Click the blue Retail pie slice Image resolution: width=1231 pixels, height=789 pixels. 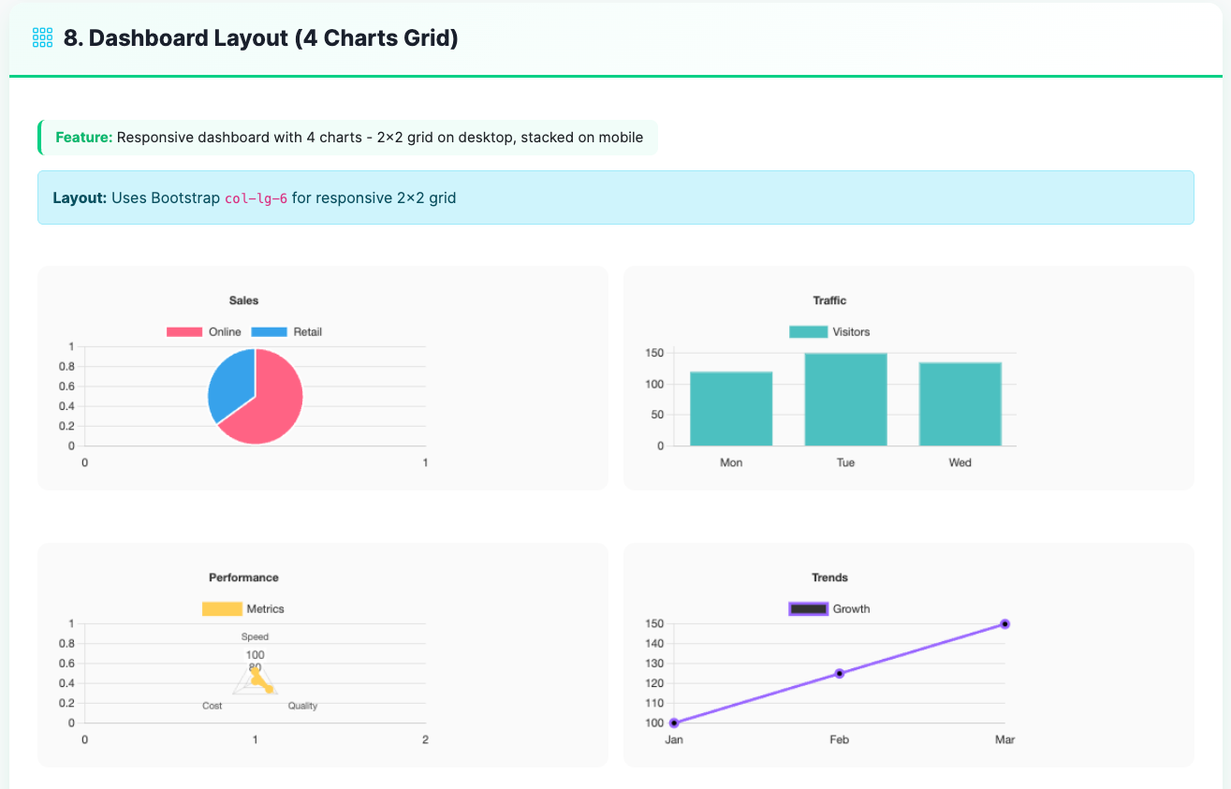click(230, 384)
